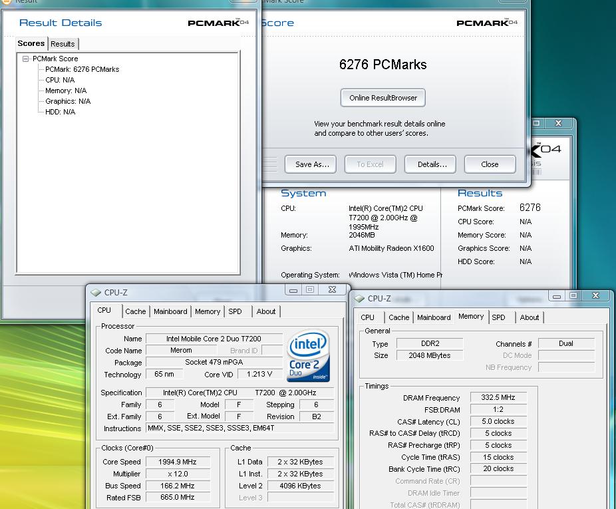Minimize the right CPU-Z window

click(557, 296)
